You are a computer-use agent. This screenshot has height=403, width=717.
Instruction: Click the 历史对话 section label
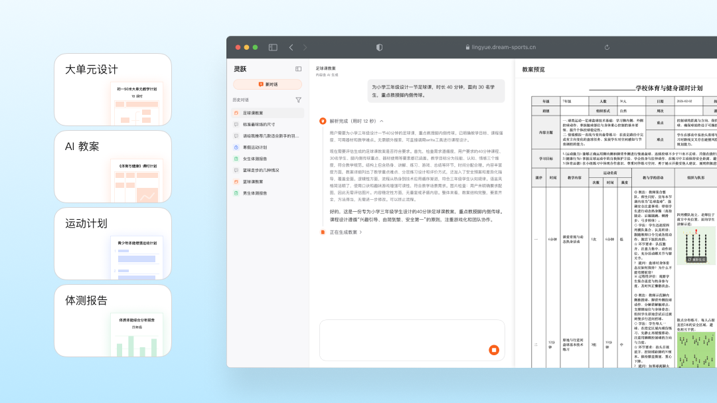(x=240, y=100)
